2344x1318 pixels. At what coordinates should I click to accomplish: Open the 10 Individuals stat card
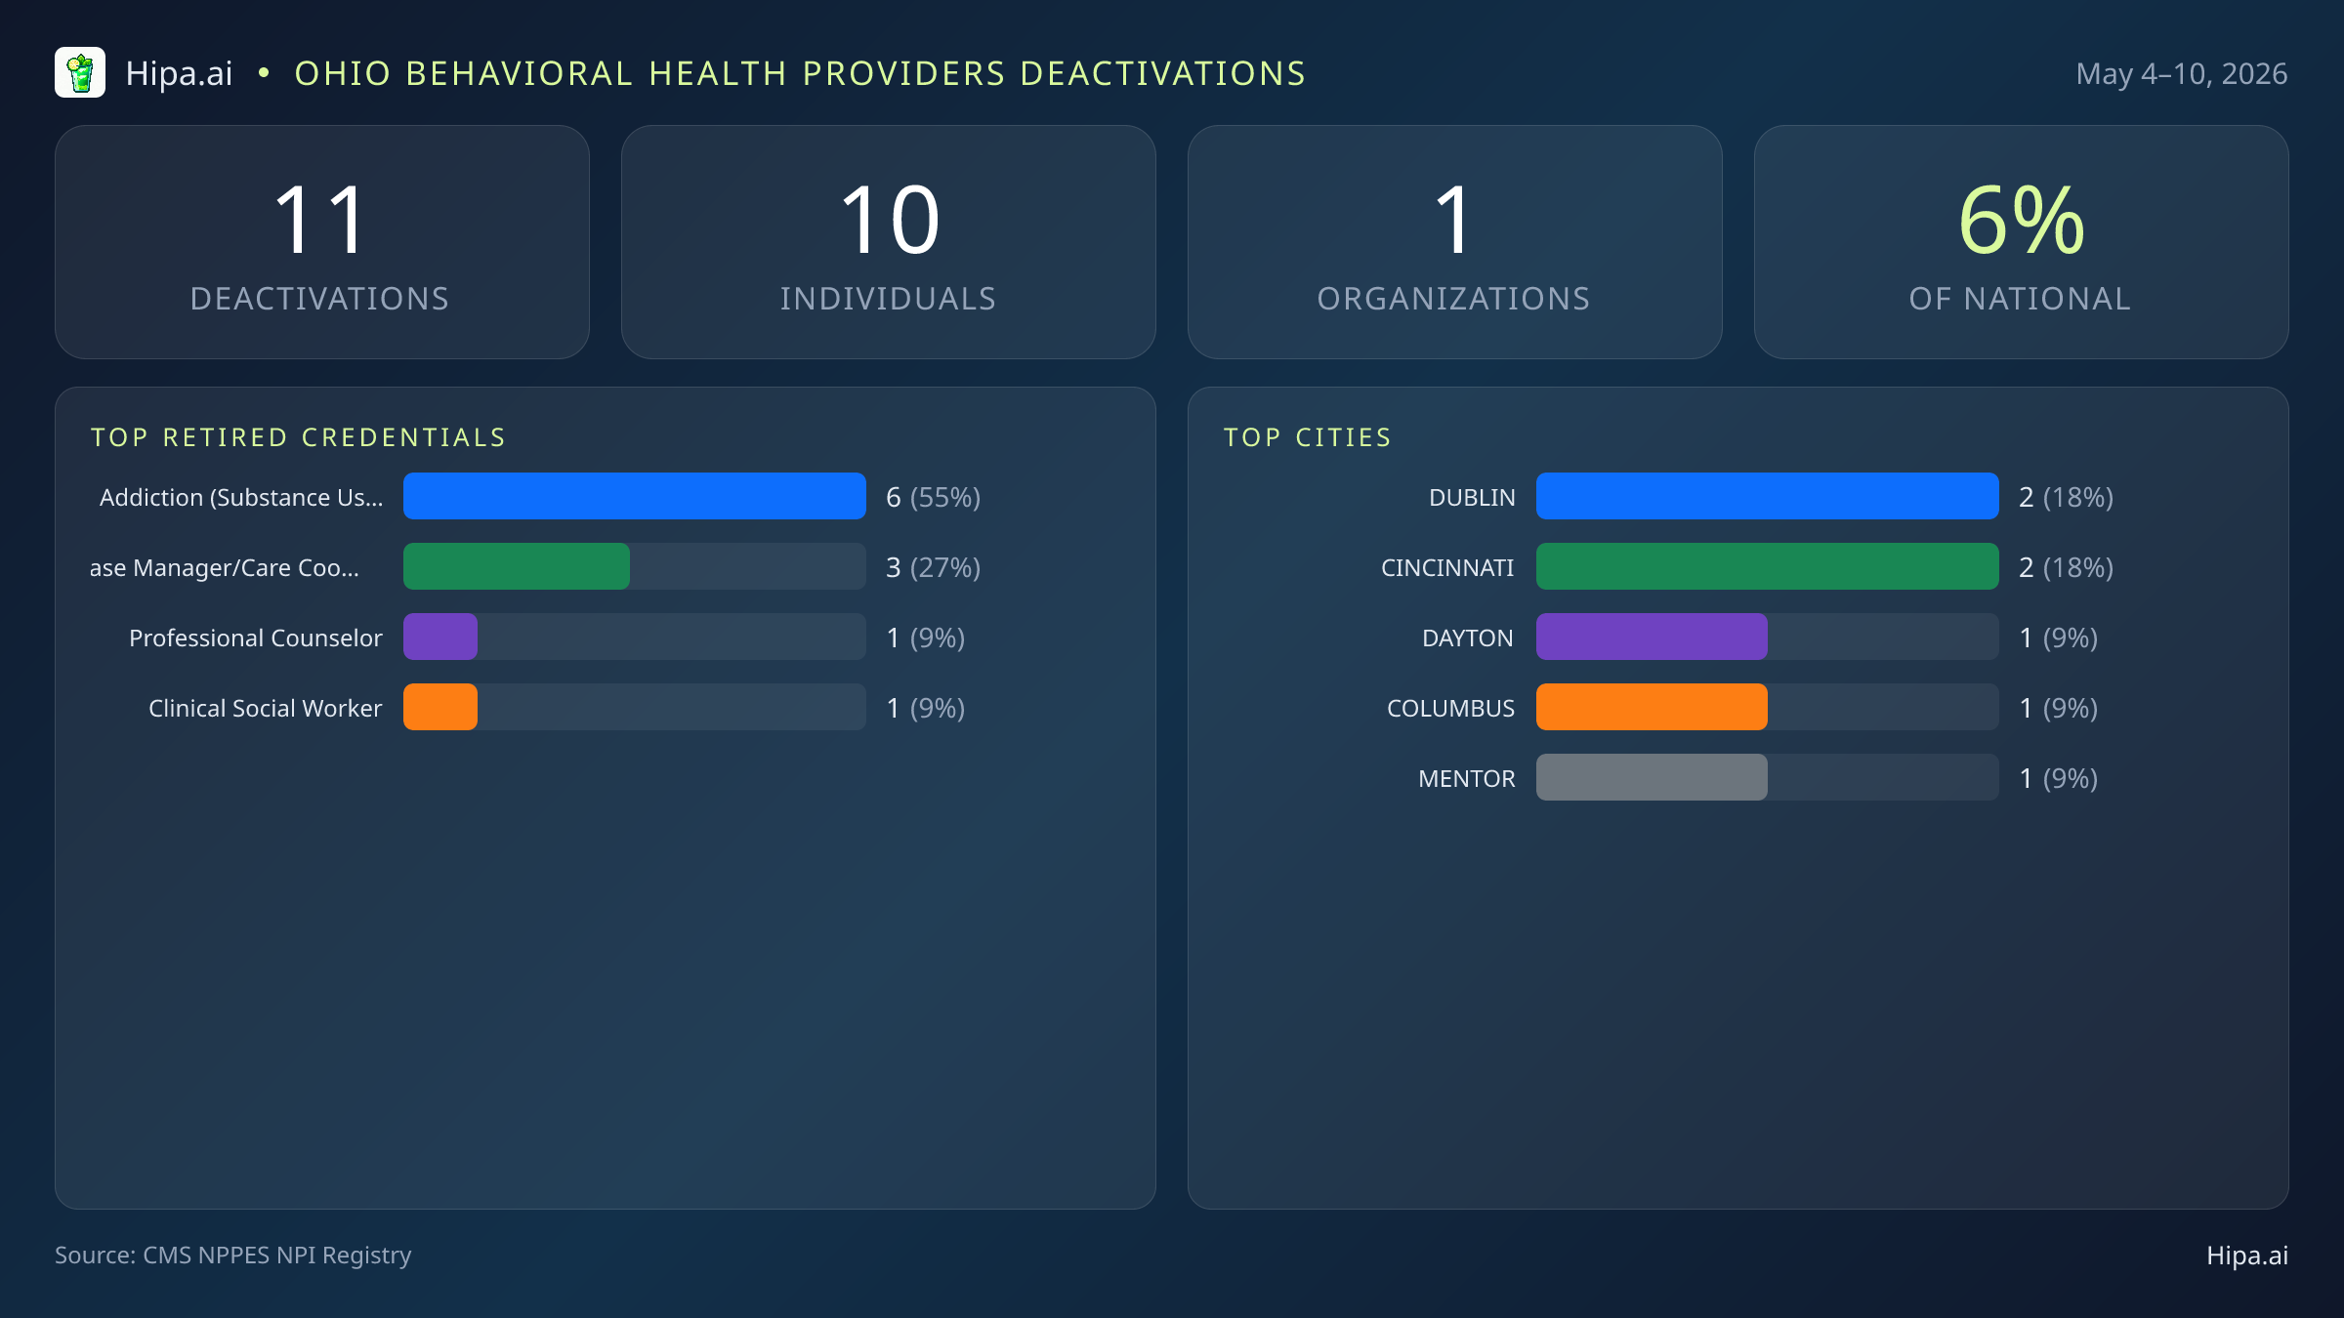click(x=889, y=242)
